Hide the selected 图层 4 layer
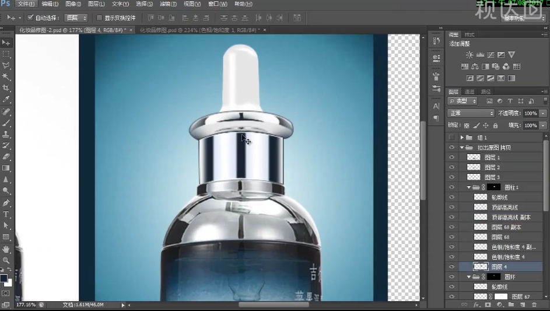The height and width of the screenshot is (311, 550). (x=452, y=267)
